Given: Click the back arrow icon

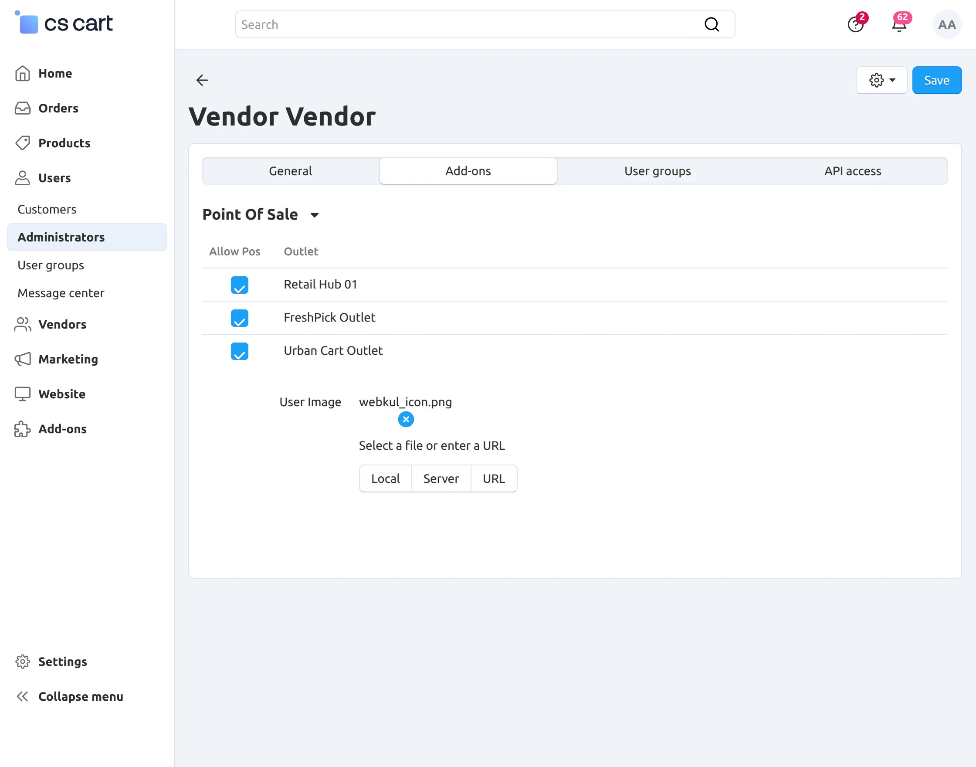Looking at the screenshot, I should click(202, 80).
